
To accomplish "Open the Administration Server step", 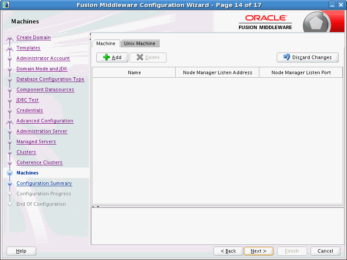I will coord(42,131).
